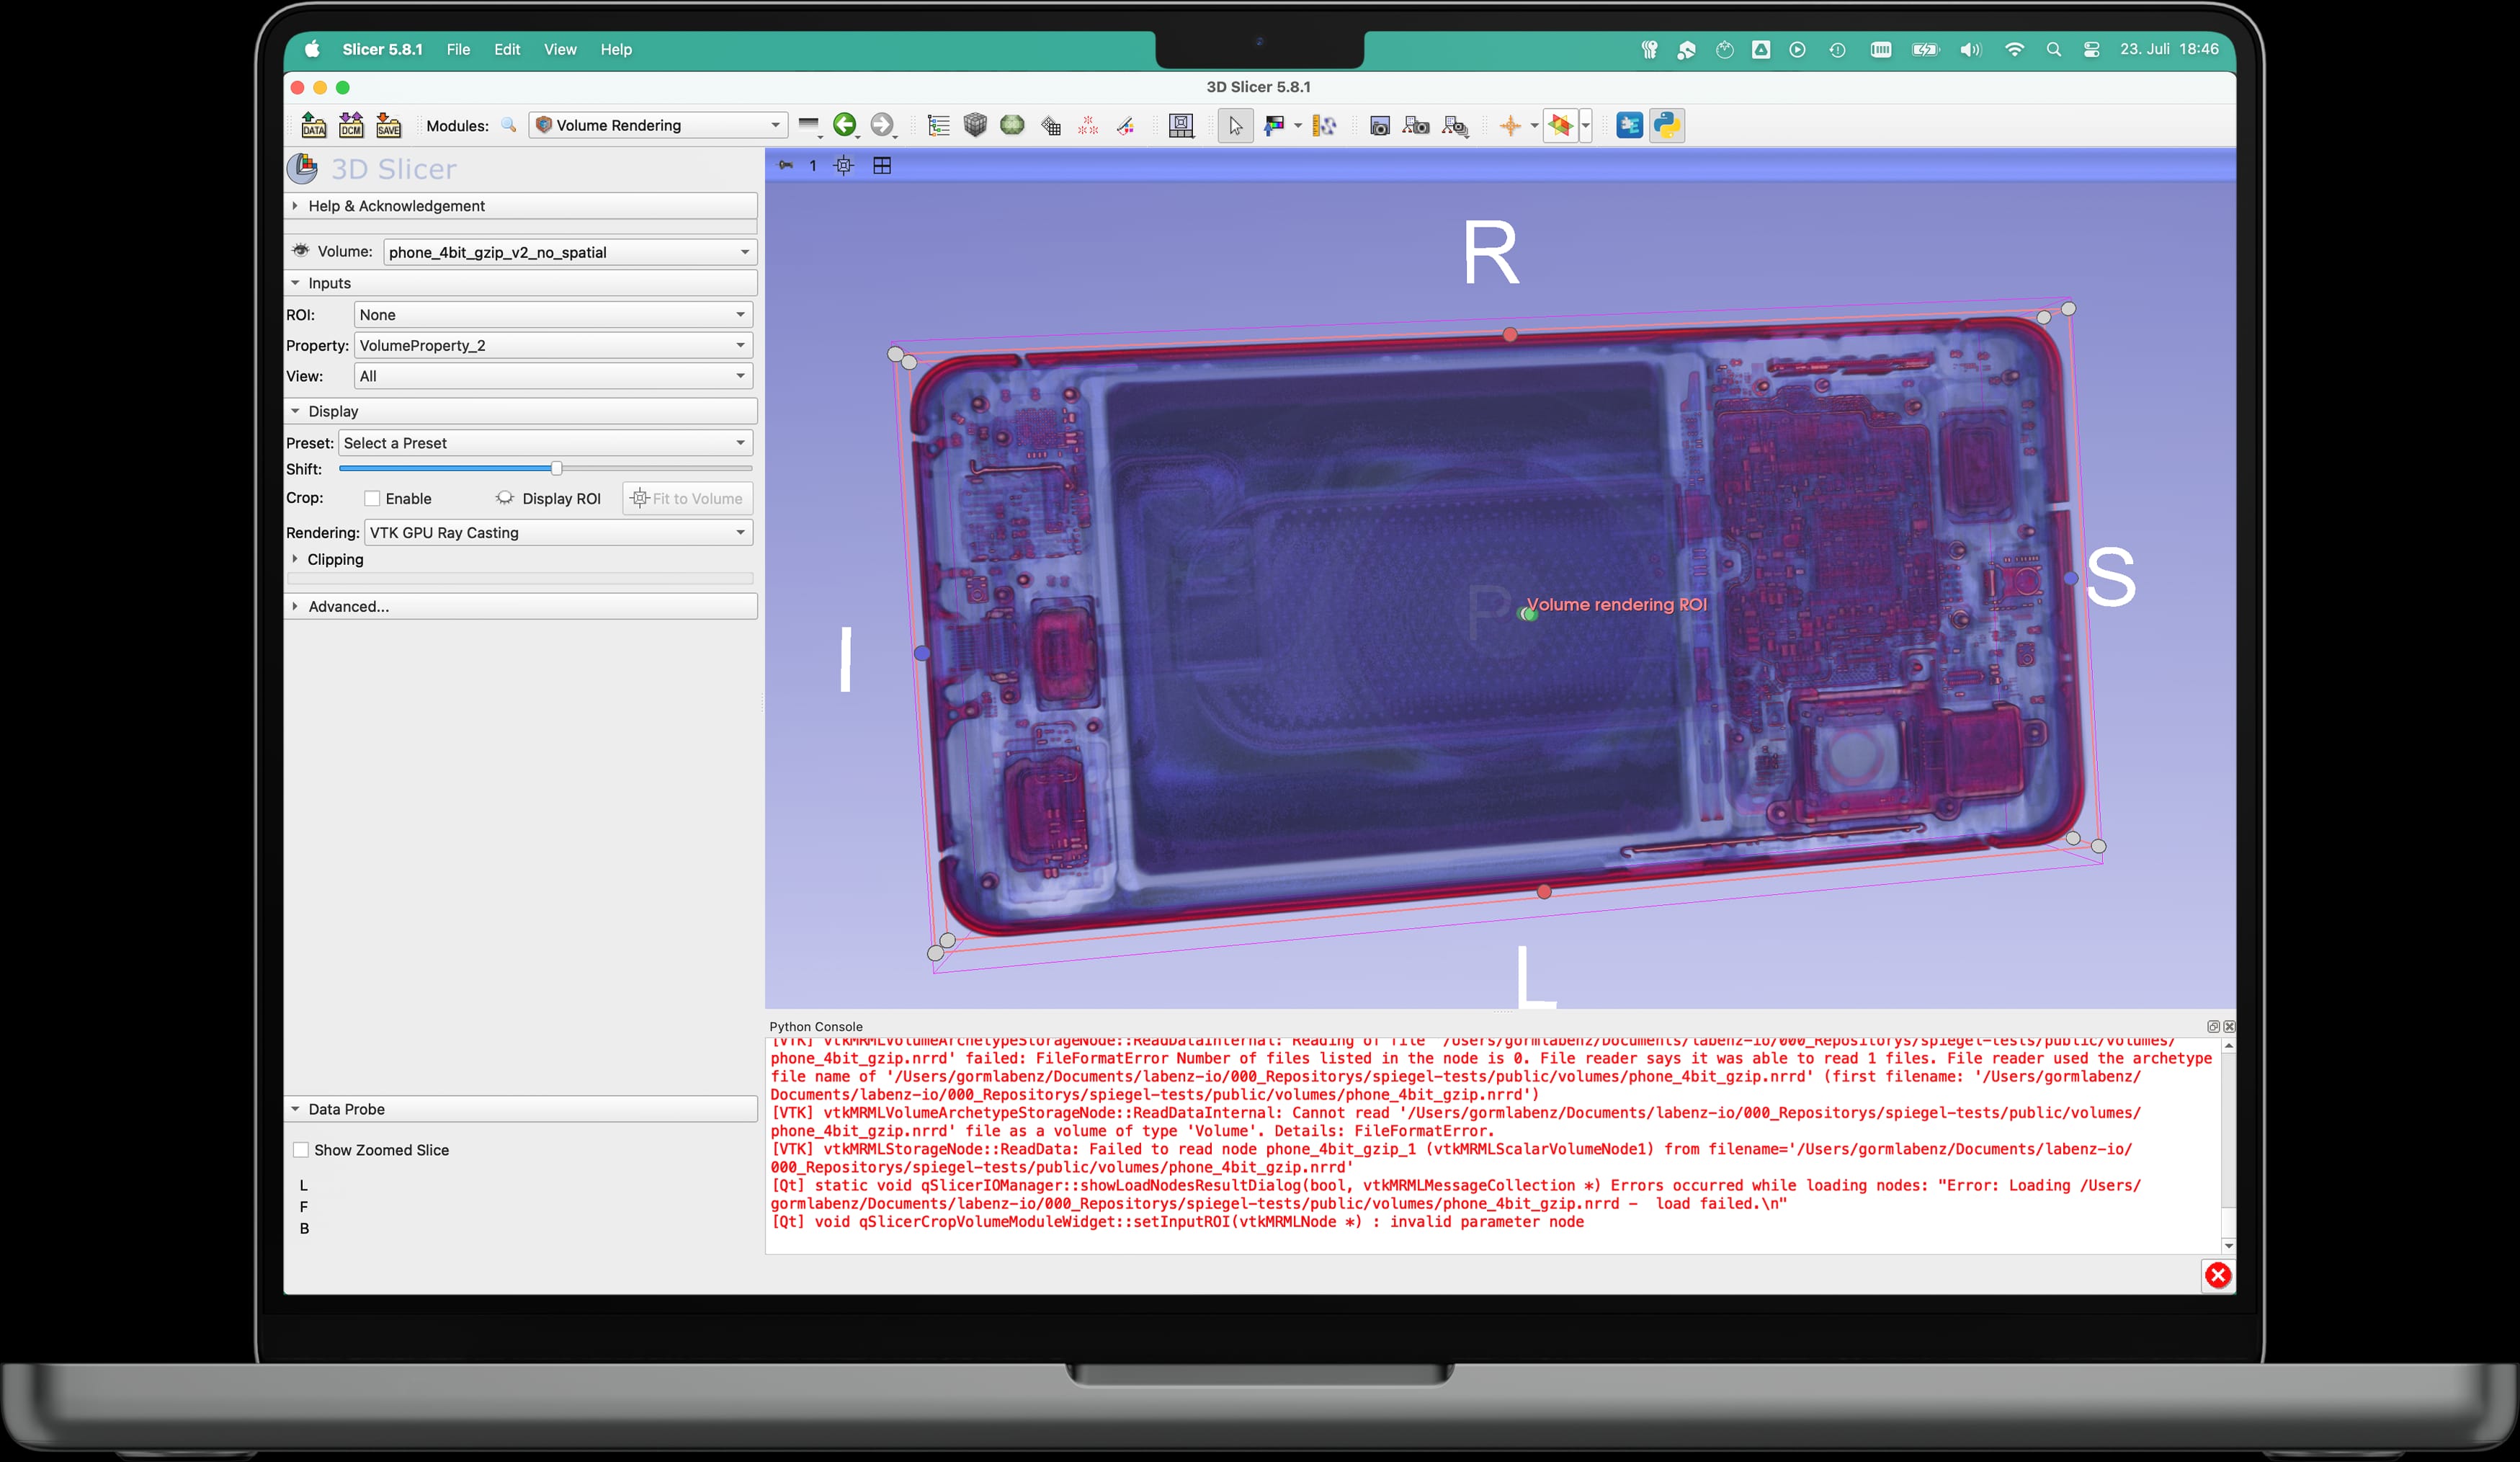The width and height of the screenshot is (2520, 1462).
Task: Click the Add Data toolbar icon
Action: (314, 125)
